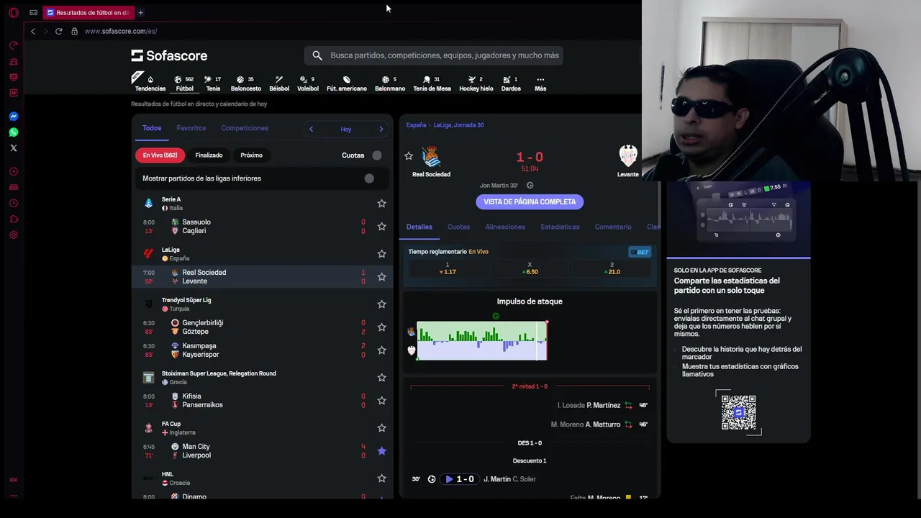
Task: Click the Real Sociedad crest in match header
Action: pos(431,156)
